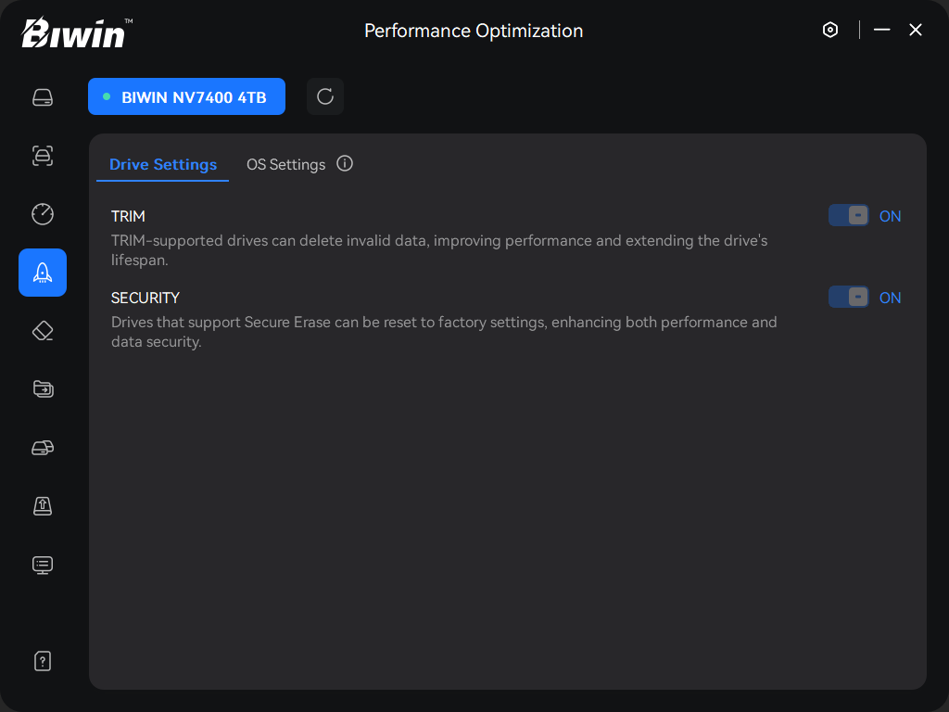Open the monitor system info icon
The width and height of the screenshot is (949, 712).
tap(43, 564)
